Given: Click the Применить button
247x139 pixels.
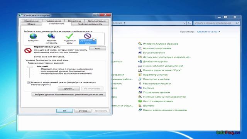Looking at the screenshot, I should [101, 111].
